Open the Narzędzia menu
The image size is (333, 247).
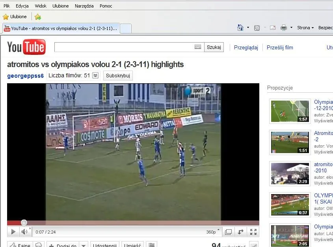point(84,6)
